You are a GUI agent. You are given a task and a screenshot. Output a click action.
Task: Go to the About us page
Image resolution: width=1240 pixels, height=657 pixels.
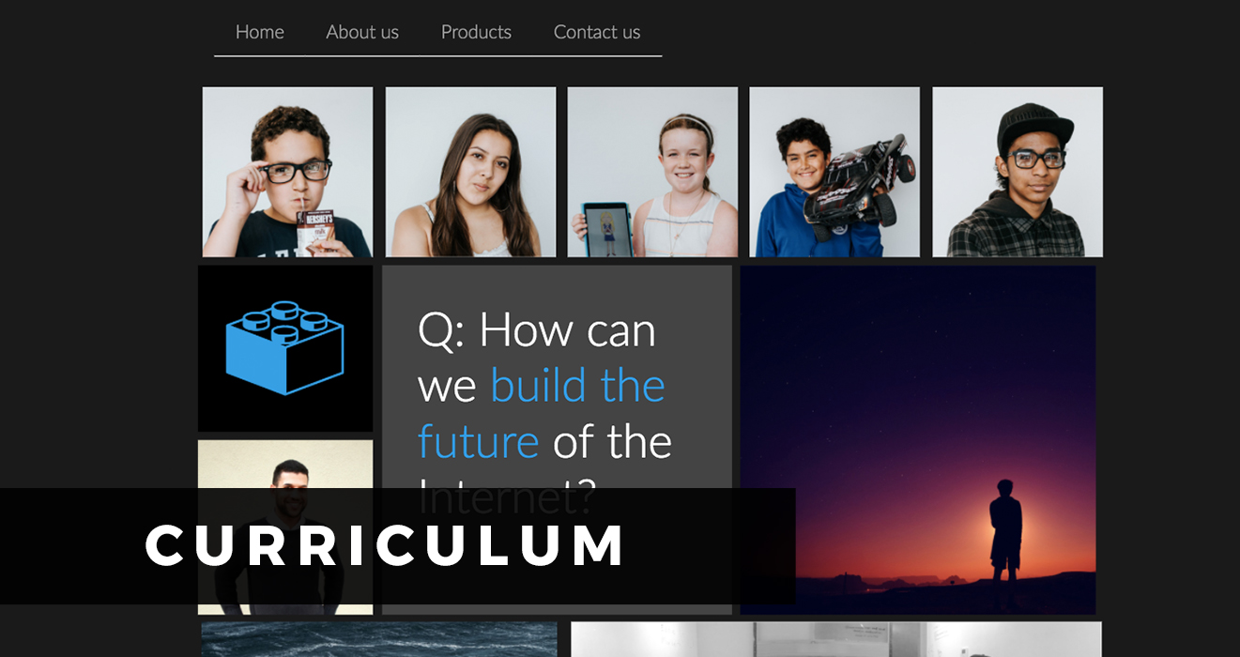click(x=362, y=32)
